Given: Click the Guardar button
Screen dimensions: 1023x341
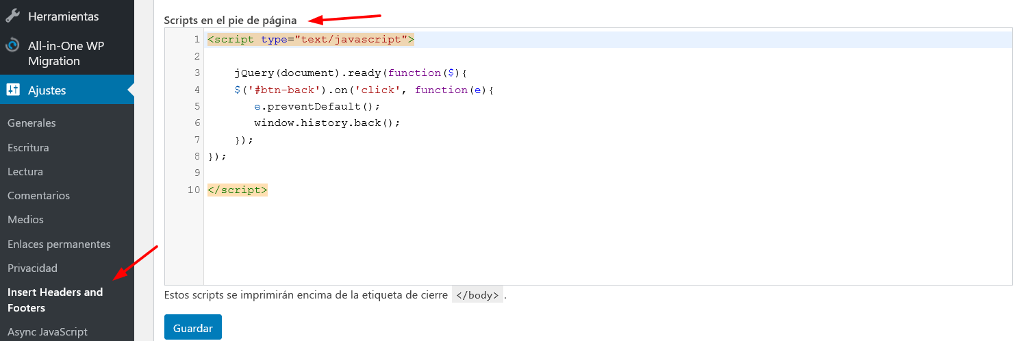Looking at the screenshot, I should [x=193, y=328].
